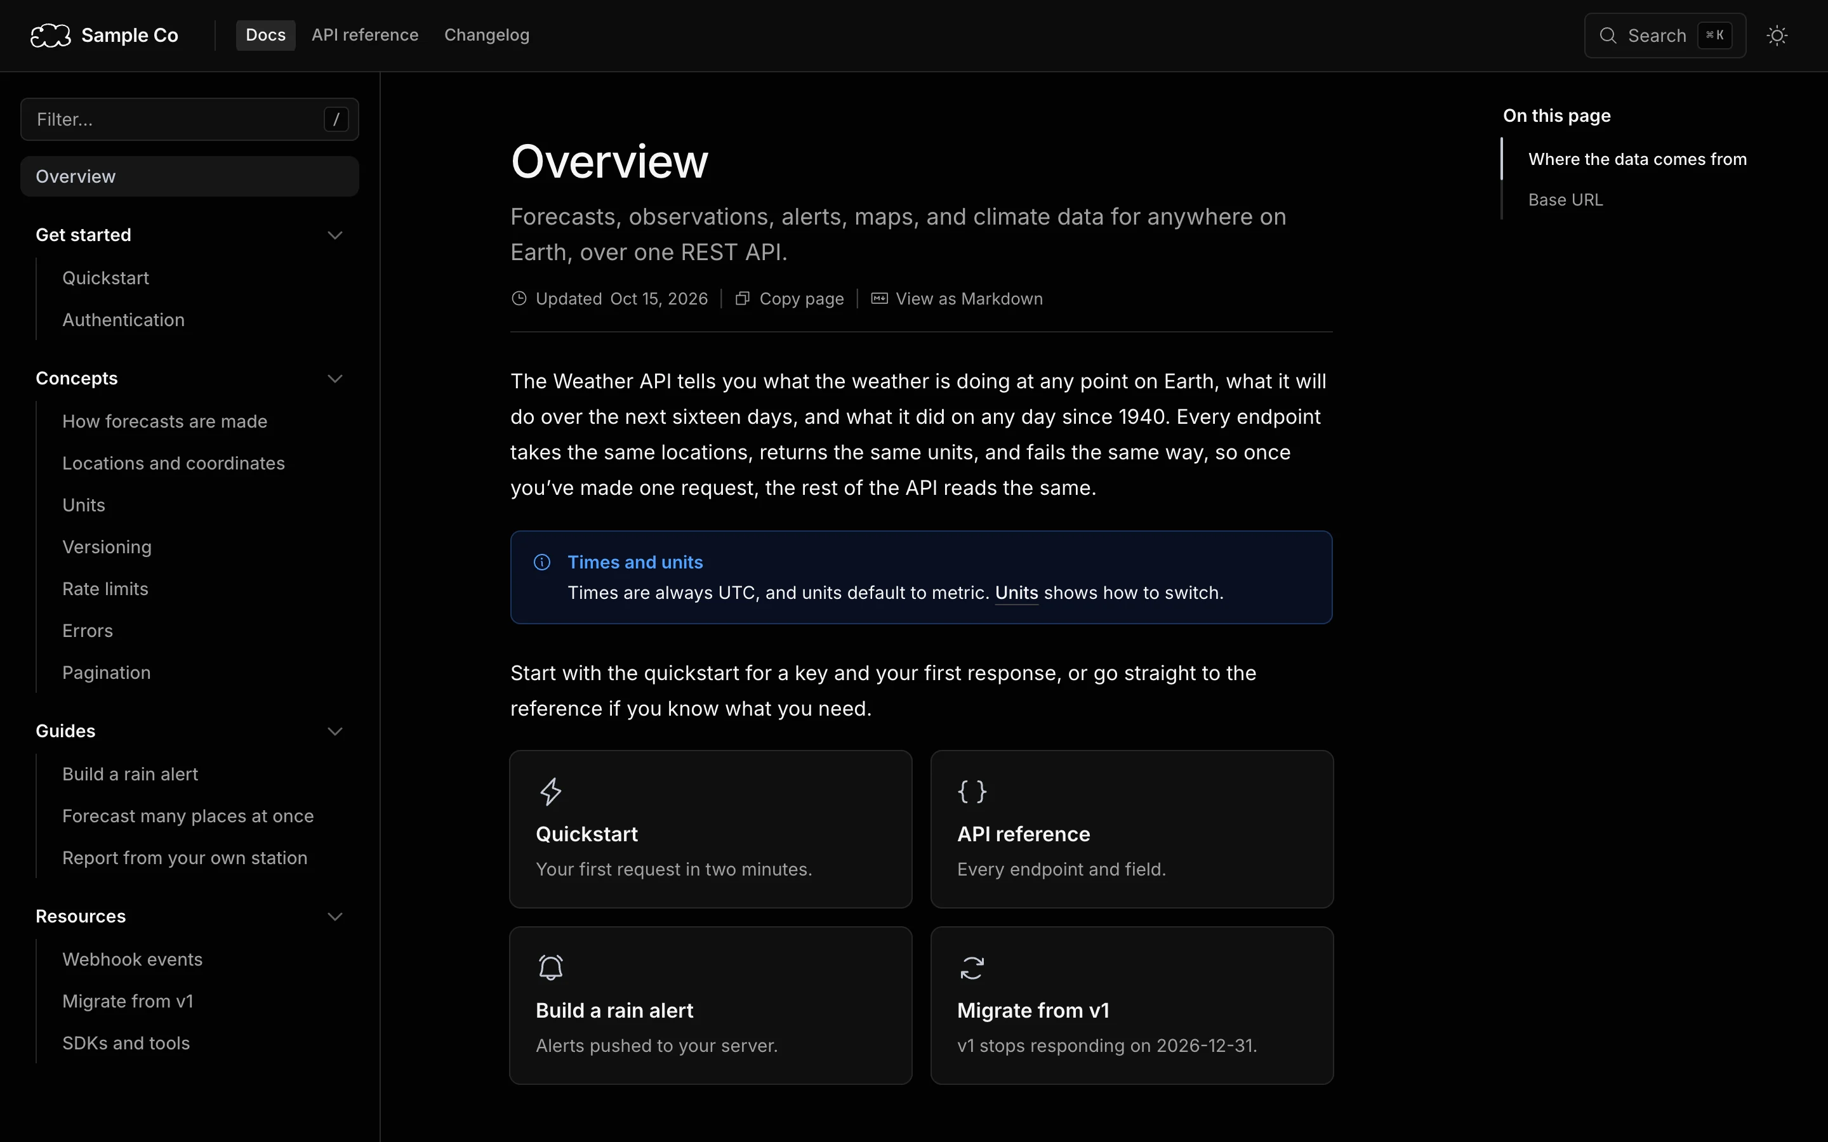
Task: Open How forecasts are made page
Action: pyautogui.click(x=164, y=421)
